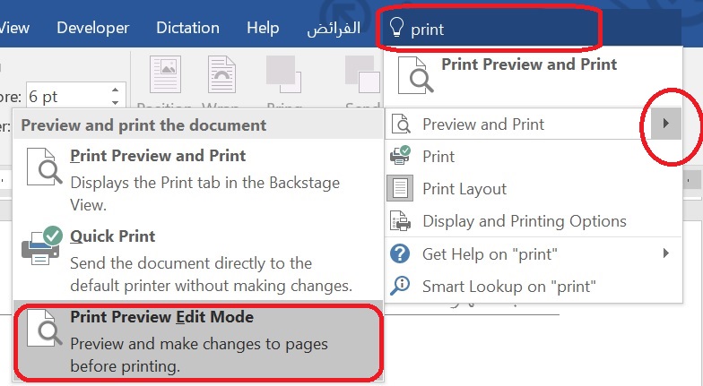Switch to Print Layout view
Image resolution: width=703 pixels, height=386 pixels.
tap(533, 188)
